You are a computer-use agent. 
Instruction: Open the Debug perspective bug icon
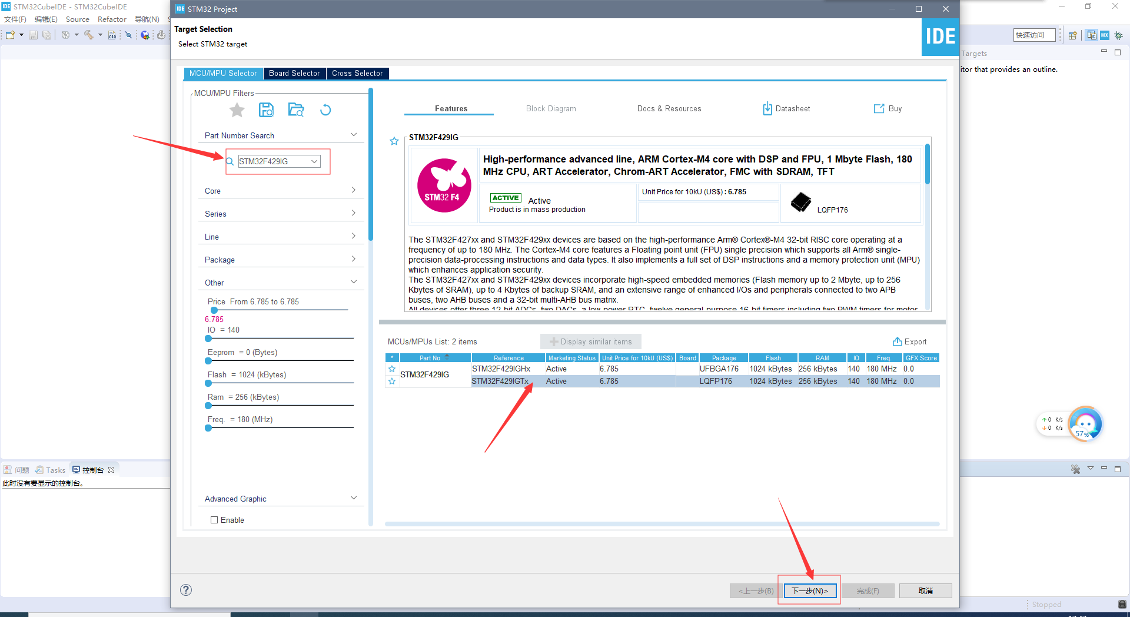coord(1118,35)
